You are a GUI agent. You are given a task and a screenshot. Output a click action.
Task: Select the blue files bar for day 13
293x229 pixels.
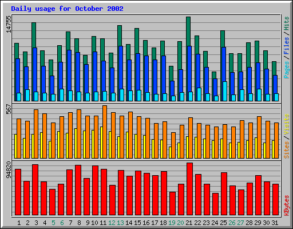point(121,68)
